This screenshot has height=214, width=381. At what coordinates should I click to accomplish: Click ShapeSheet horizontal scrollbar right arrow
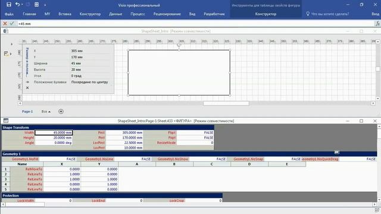pos(374,204)
